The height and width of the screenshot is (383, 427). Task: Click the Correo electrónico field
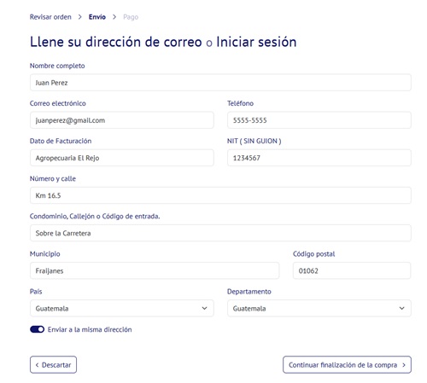point(122,120)
